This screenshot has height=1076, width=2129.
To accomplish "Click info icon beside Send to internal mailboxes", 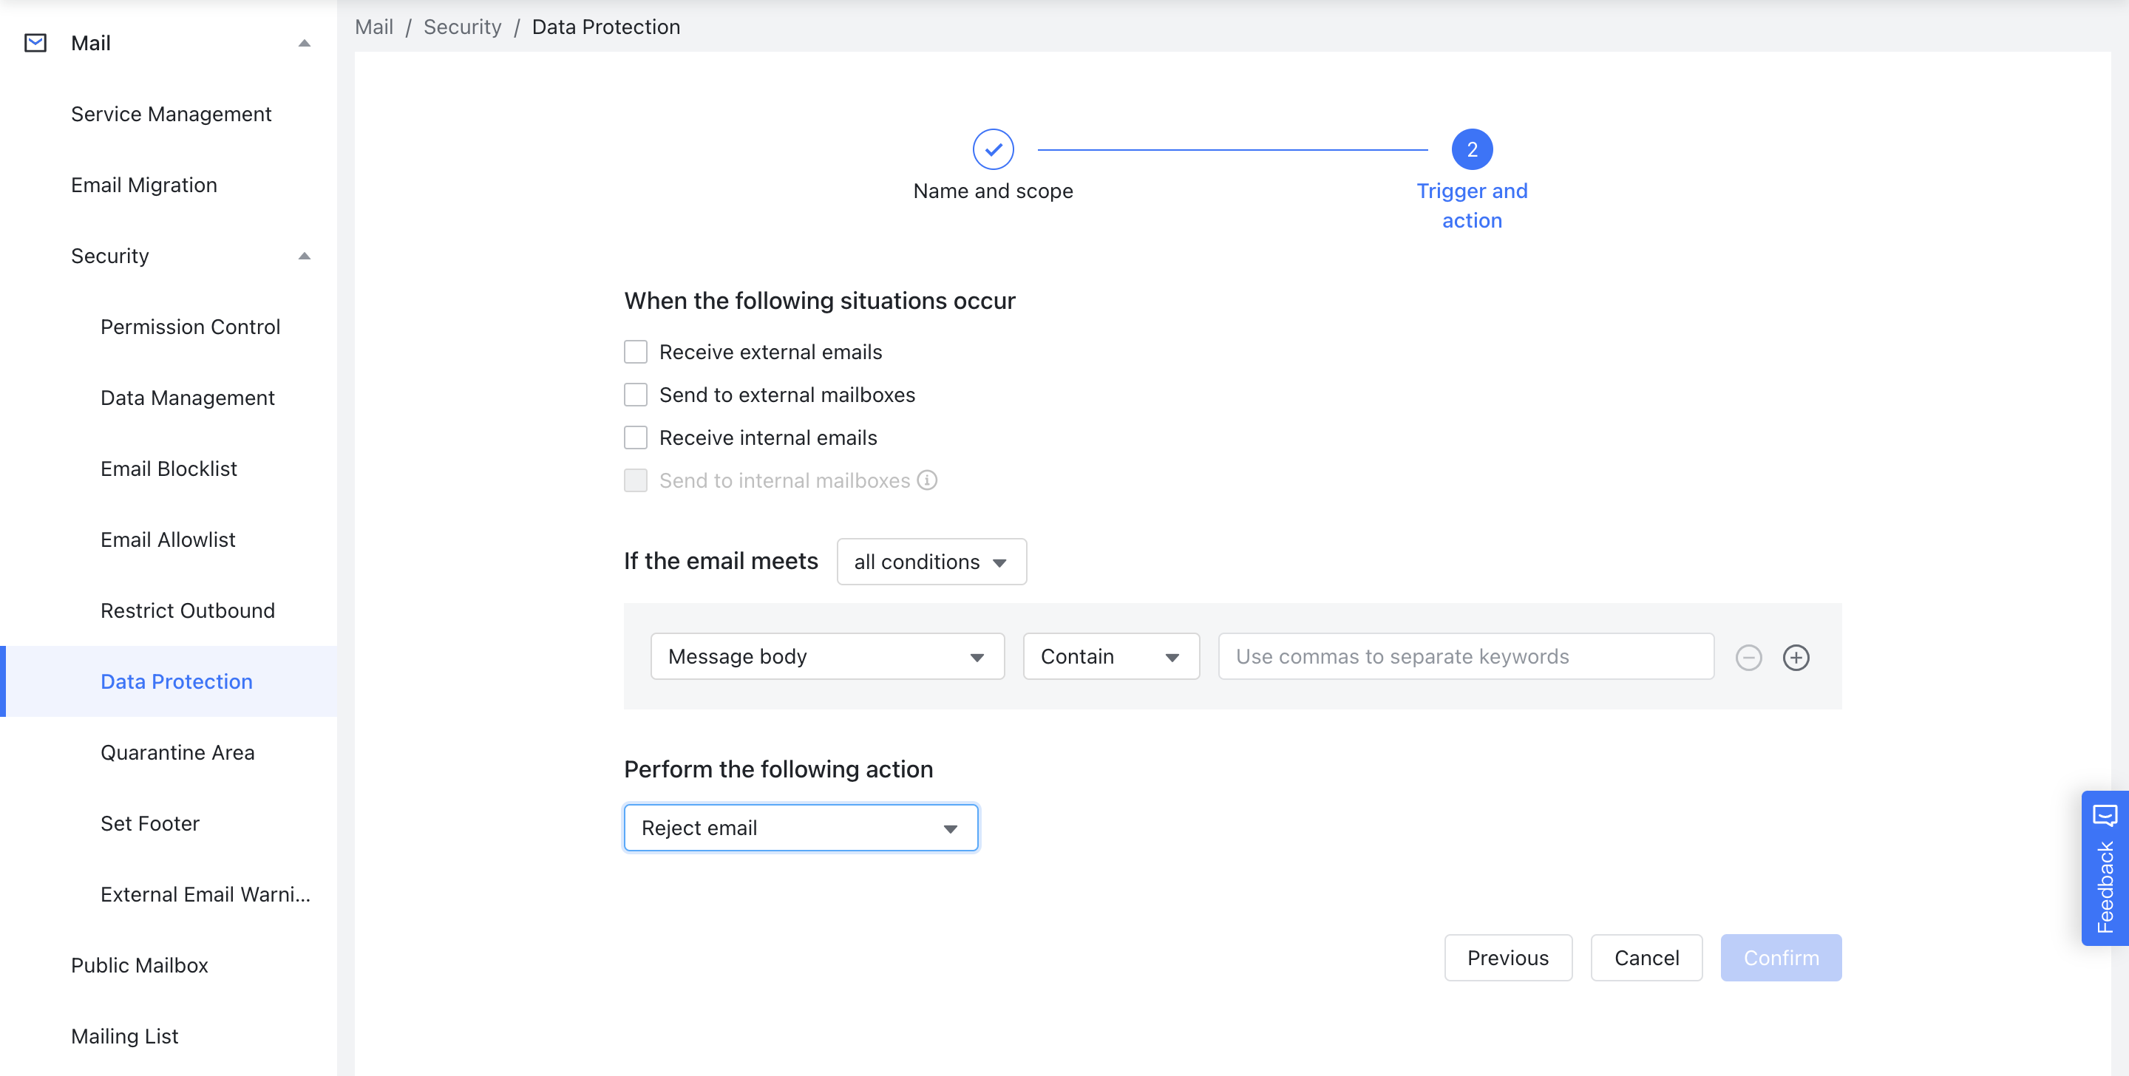I will click(x=928, y=480).
